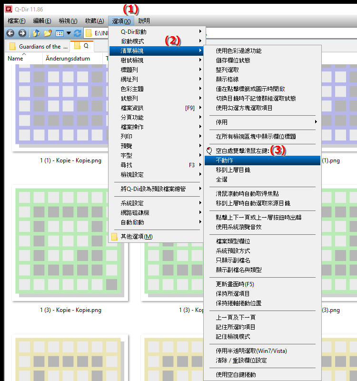Toggle 僅在點擊標籤或圖示時開啟
357x381 pixels.
263,89
